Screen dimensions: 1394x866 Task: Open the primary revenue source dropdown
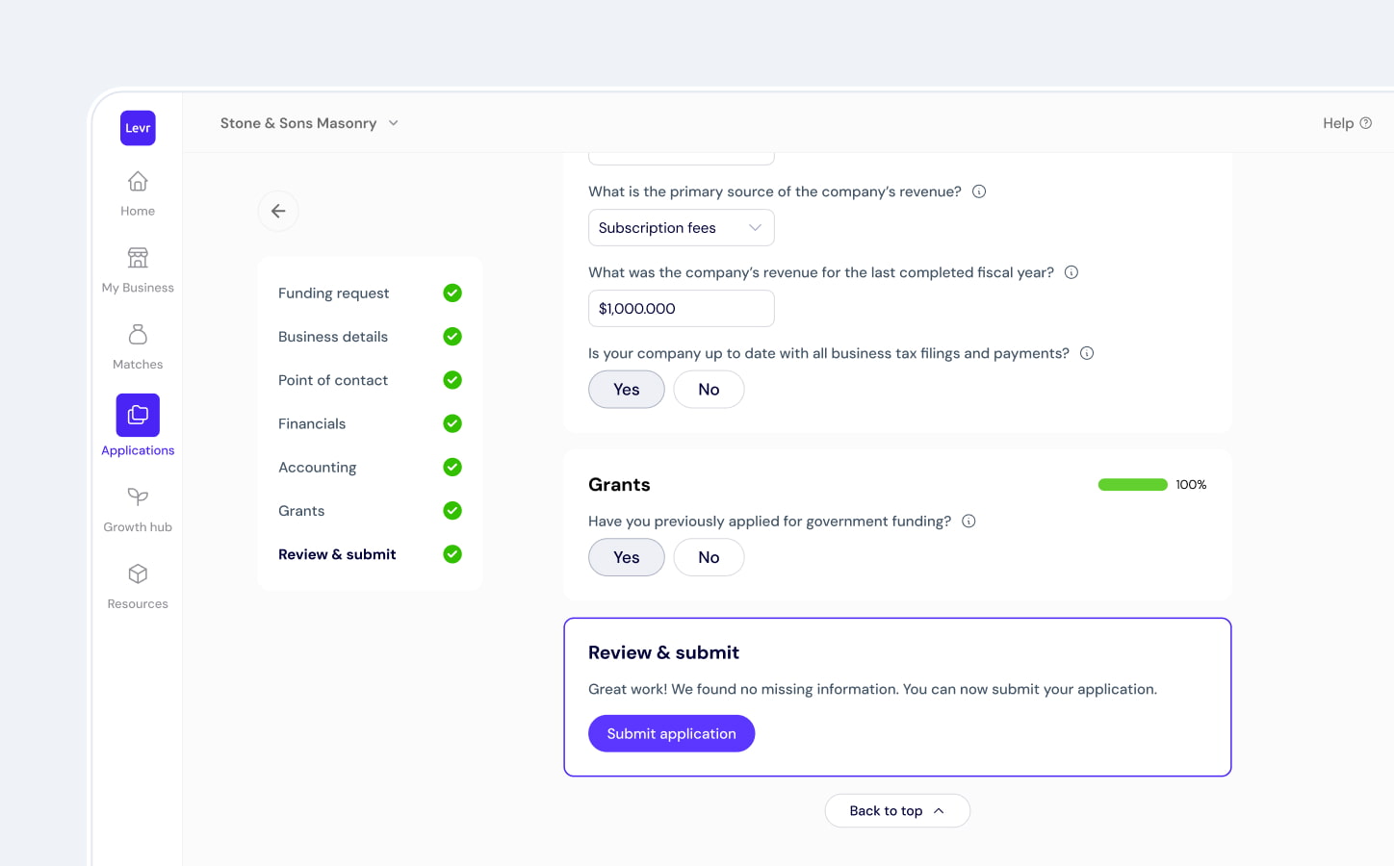pyautogui.click(x=681, y=227)
